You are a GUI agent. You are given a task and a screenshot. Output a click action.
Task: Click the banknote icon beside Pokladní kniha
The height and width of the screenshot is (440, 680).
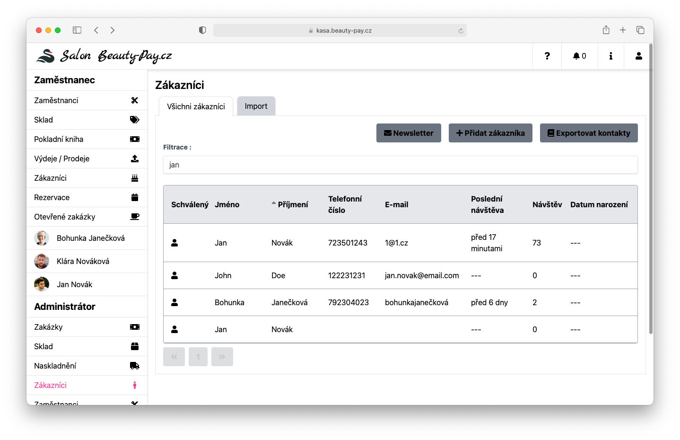[135, 139]
